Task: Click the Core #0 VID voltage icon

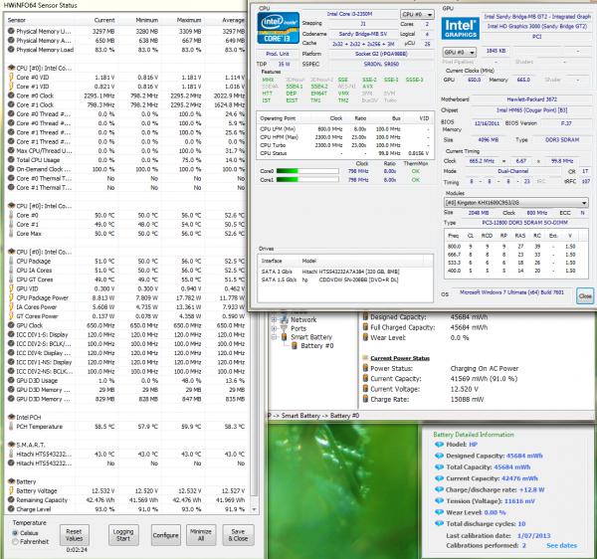Action: [11, 78]
